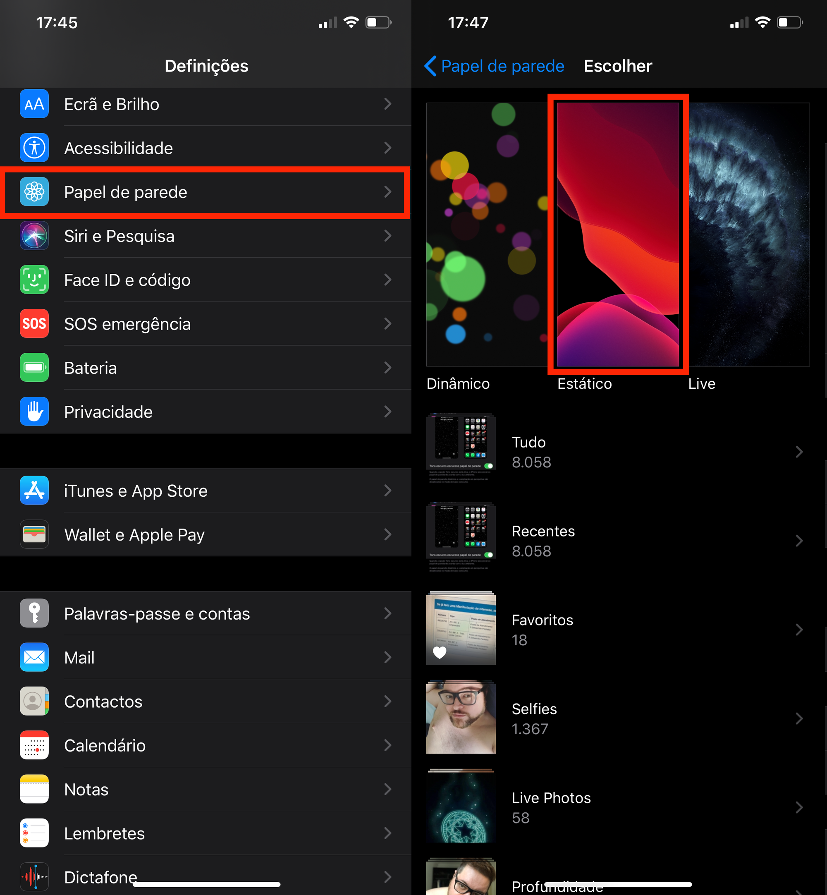Viewport: 827px width, 895px height.
Task: Expand the Privacidade row chevron
Action: click(x=388, y=411)
